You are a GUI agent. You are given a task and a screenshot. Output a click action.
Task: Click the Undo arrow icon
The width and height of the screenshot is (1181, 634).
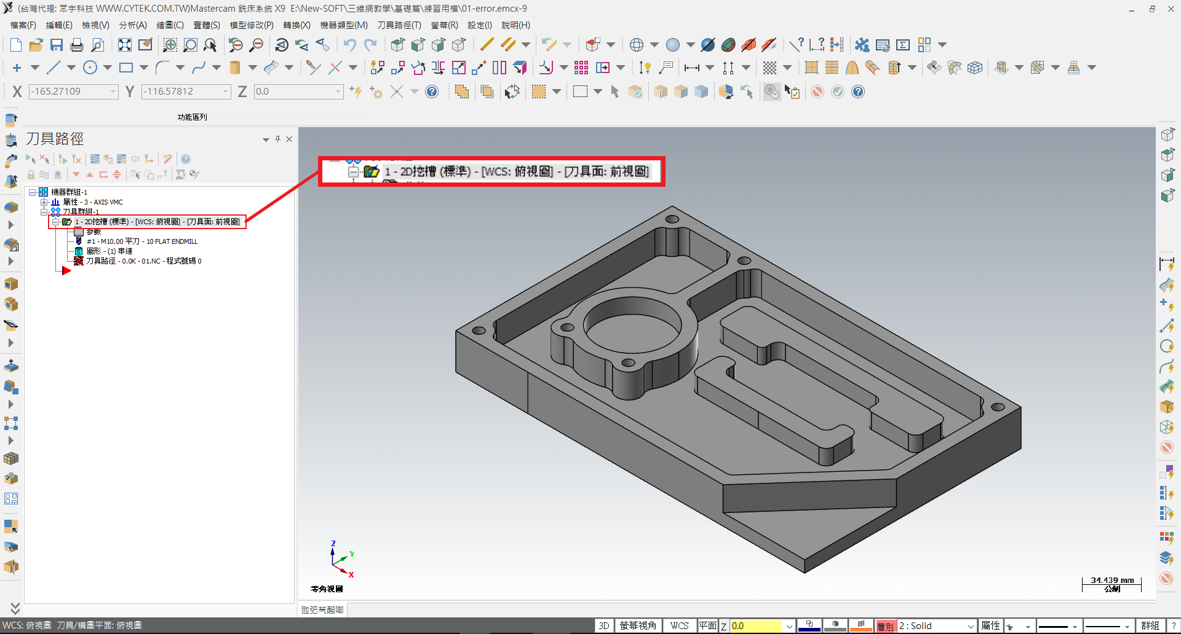point(350,45)
